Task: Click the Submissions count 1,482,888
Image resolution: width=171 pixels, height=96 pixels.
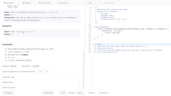Action: [x=36, y=66]
